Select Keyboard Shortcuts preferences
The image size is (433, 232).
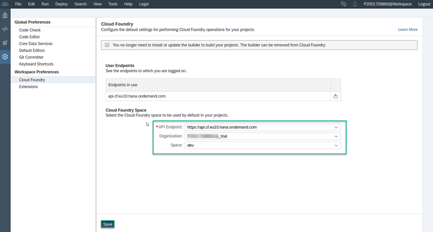click(x=36, y=64)
